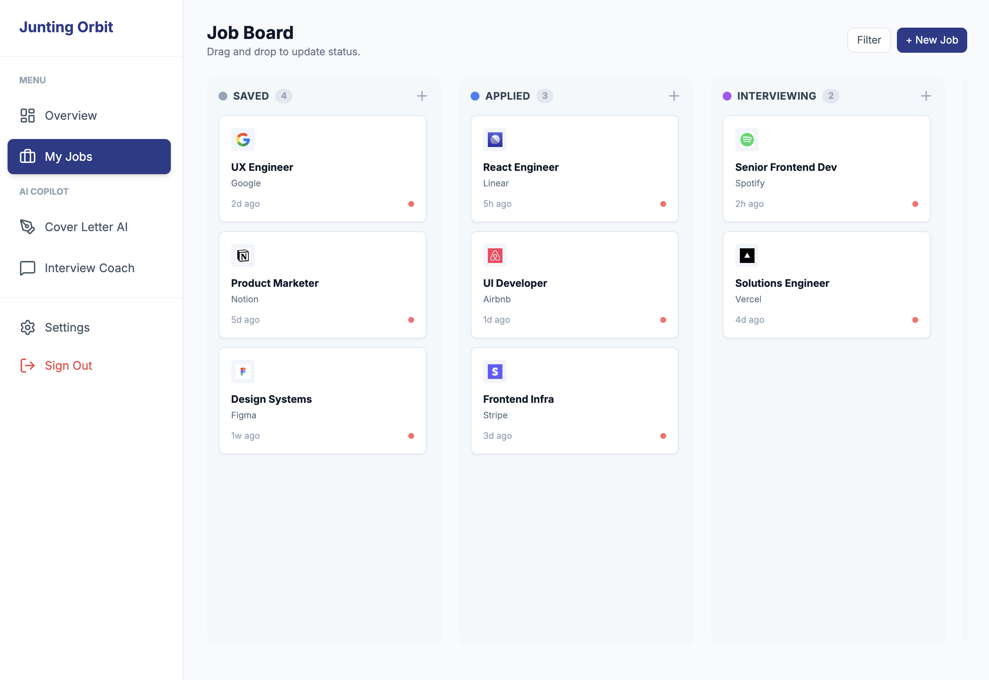The height and width of the screenshot is (680, 989).
Task: Click the Figma logo on Design Systems card
Action: coord(242,371)
